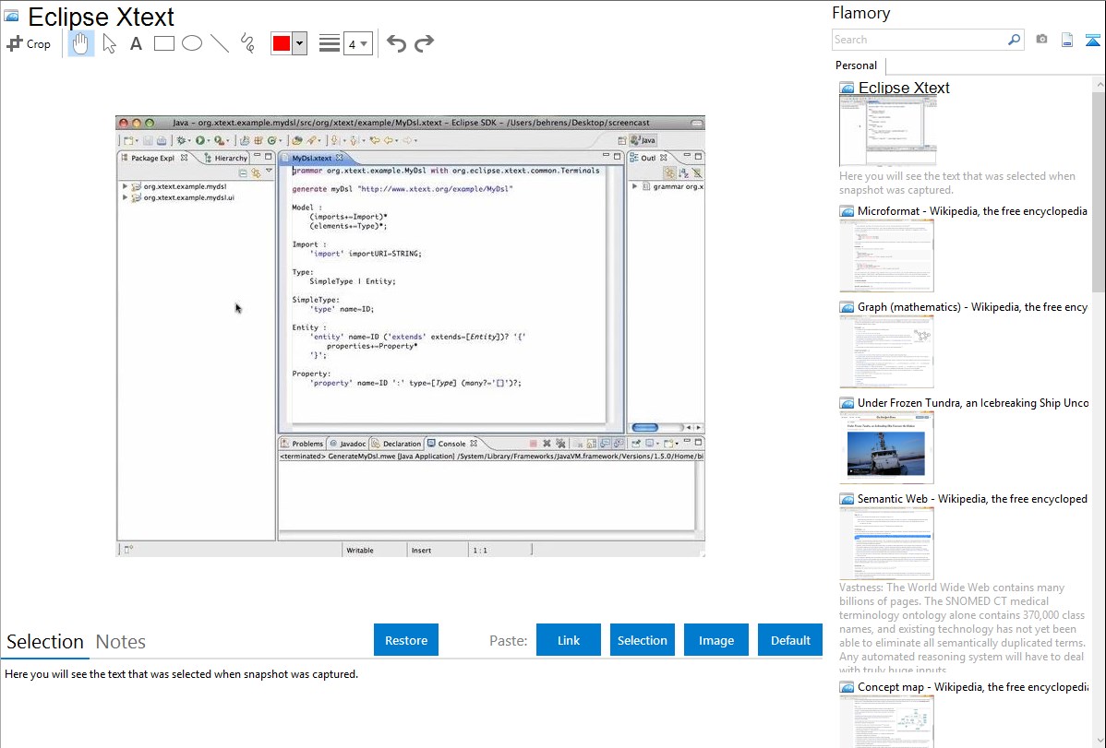
Task: Select the Graph (mathematics) thumbnail
Action: 886,351
